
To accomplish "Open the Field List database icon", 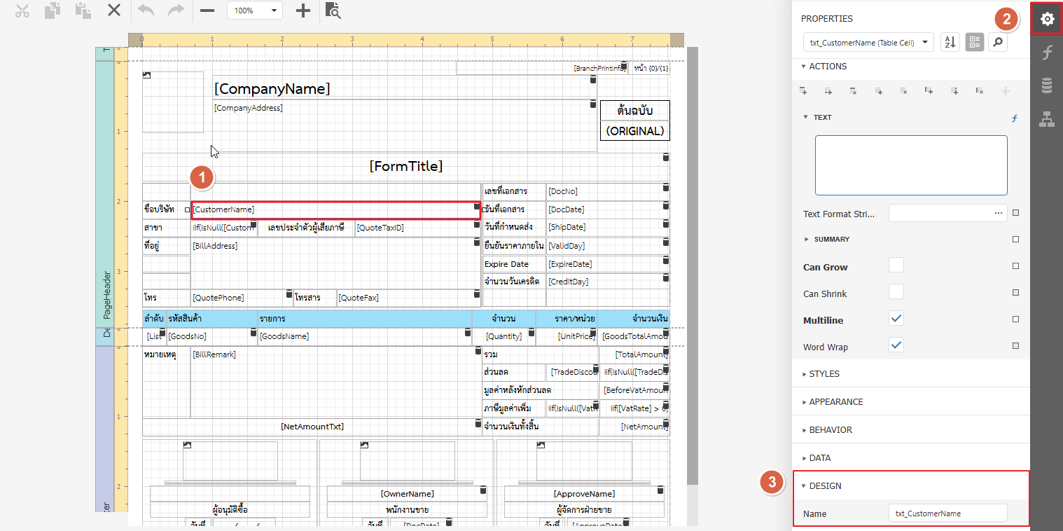I will (1047, 85).
